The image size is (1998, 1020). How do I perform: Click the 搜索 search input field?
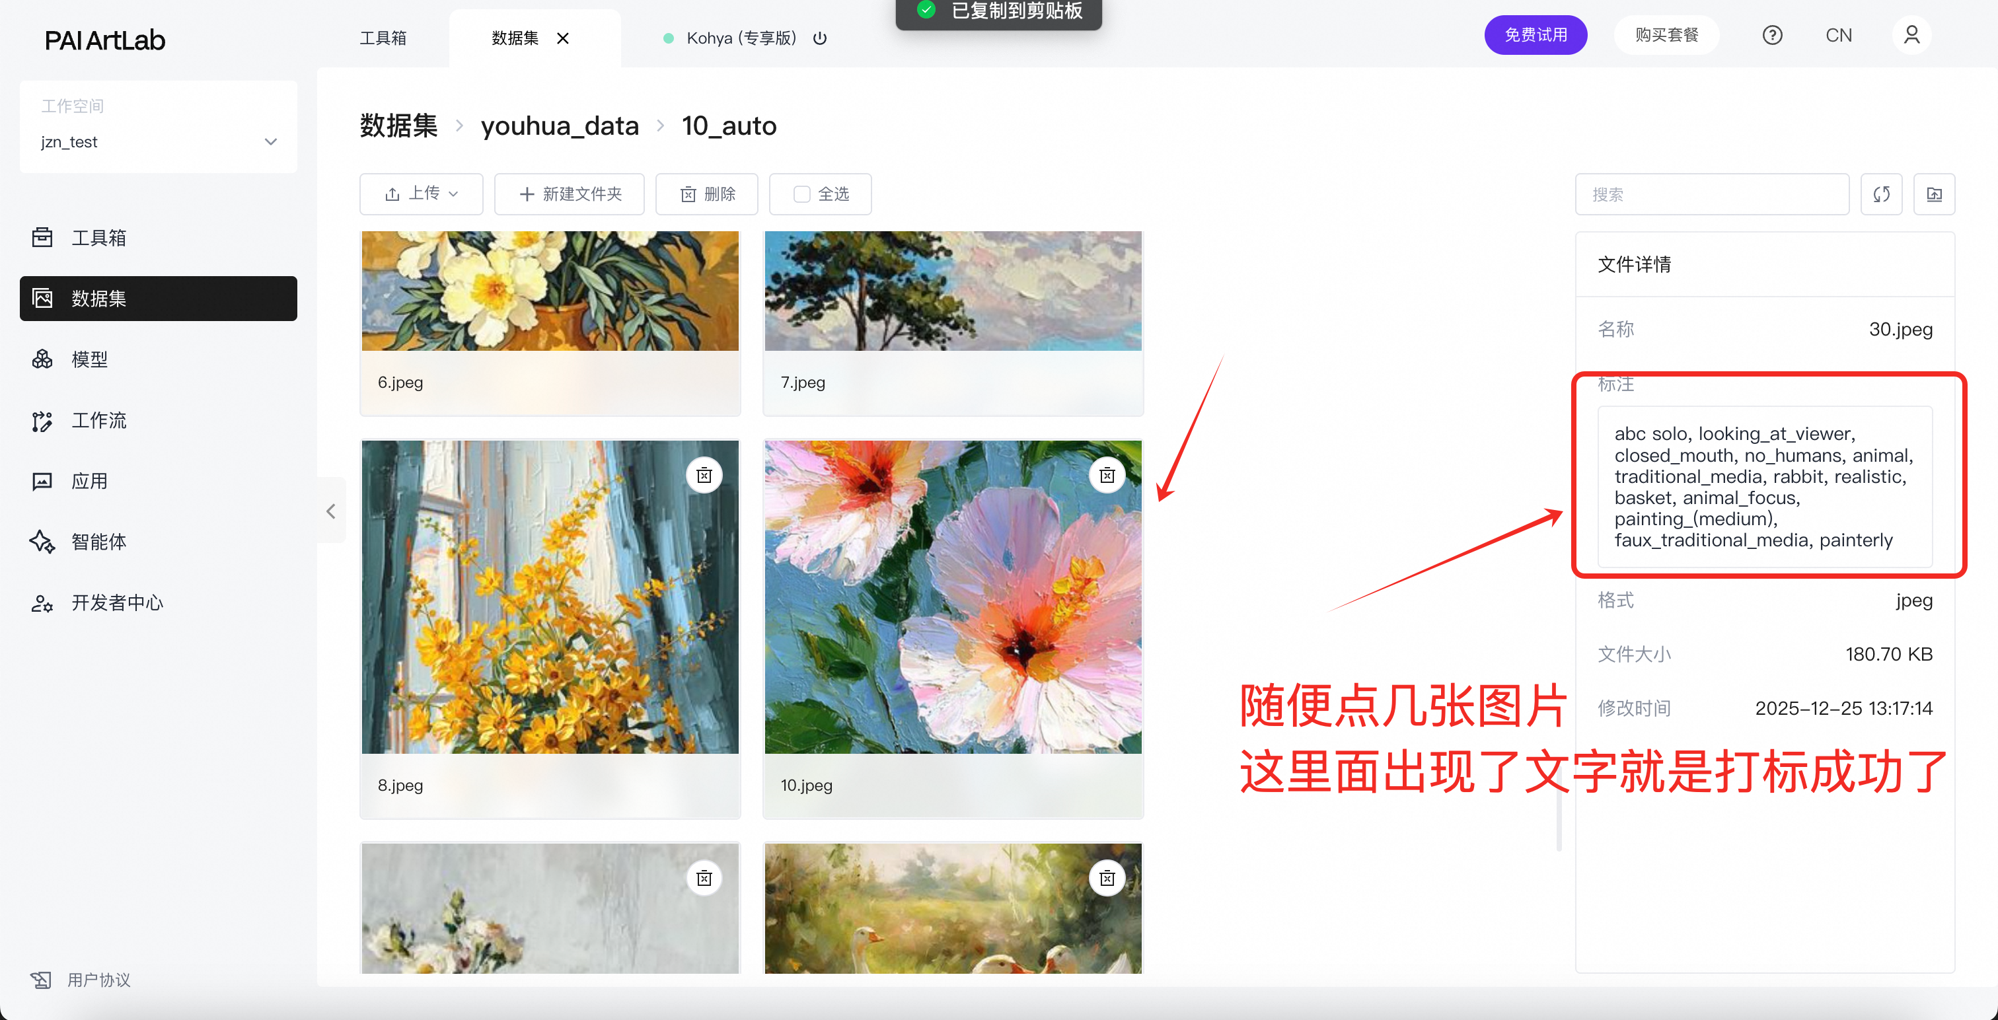pyautogui.click(x=1711, y=194)
